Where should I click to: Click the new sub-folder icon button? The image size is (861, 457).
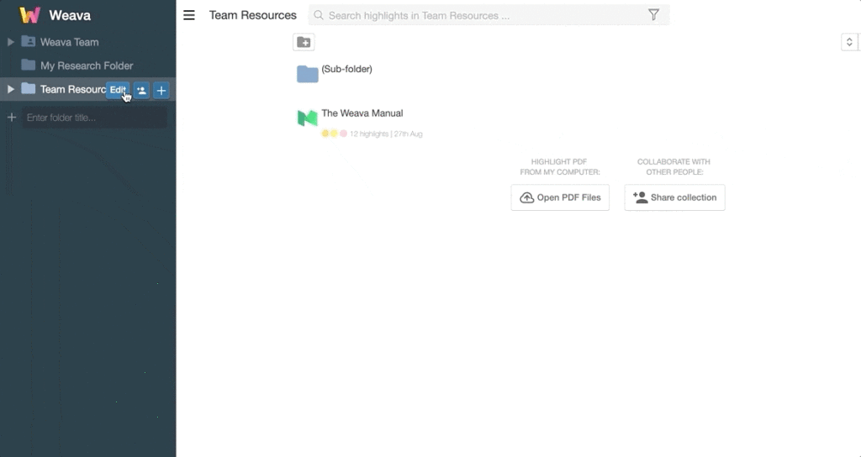click(x=304, y=42)
